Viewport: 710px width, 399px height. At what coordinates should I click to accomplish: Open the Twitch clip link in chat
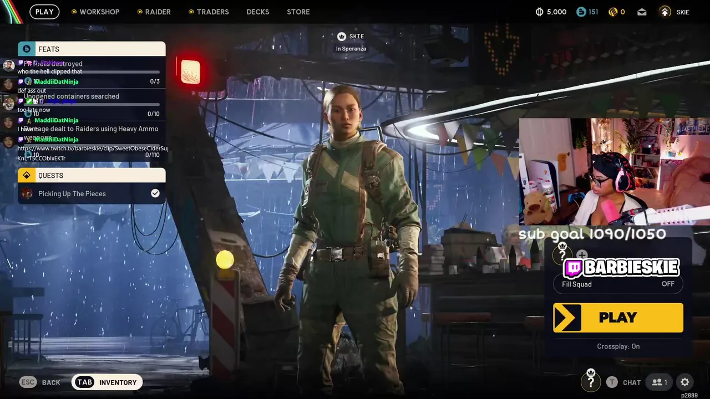coord(93,153)
